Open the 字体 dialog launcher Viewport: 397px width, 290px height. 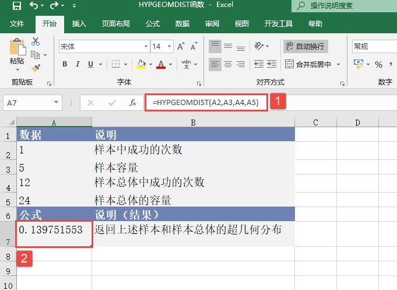coord(199,83)
